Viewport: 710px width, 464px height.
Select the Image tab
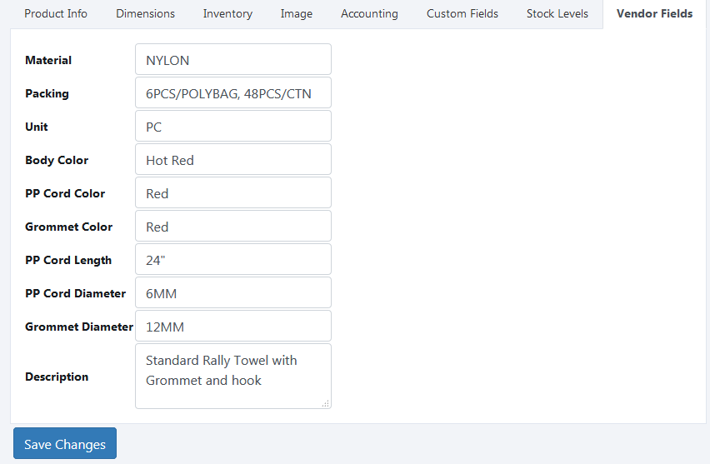point(297,13)
